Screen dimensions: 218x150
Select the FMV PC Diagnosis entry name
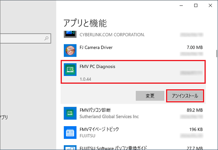point(98,67)
